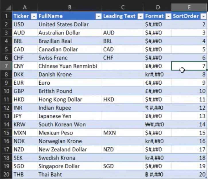Image resolution: width=208 pixels, height=179 pixels.
Task: Select the British Pound cell
Action: coord(70,91)
